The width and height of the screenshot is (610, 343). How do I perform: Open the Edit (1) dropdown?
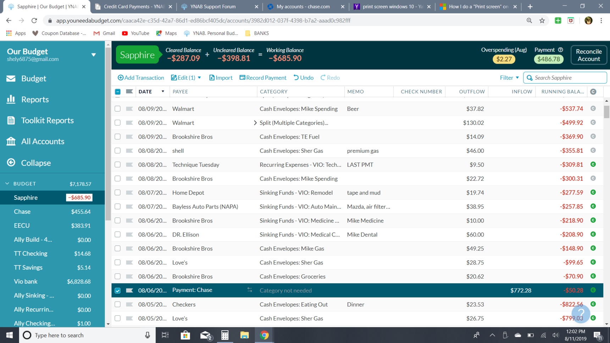186,78
